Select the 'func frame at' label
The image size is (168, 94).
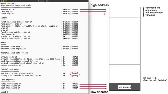[8, 34]
